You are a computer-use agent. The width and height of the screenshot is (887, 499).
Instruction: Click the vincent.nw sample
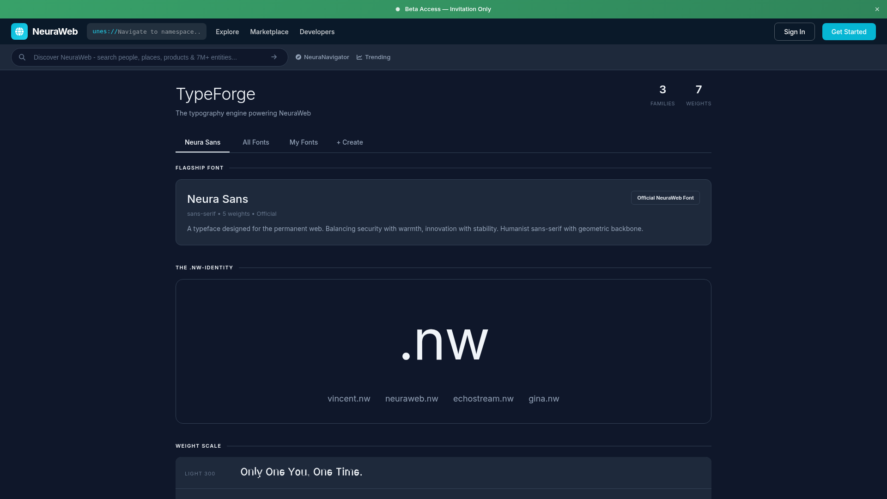coord(349,399)
